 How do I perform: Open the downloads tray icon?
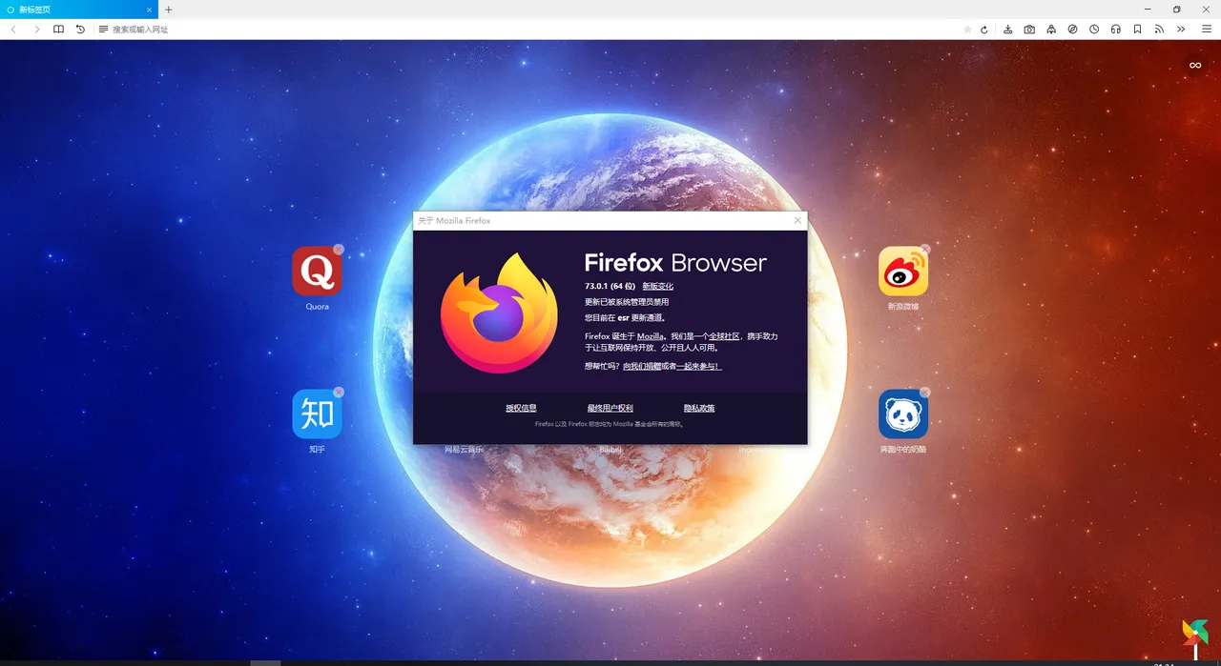pos(1008,30)
